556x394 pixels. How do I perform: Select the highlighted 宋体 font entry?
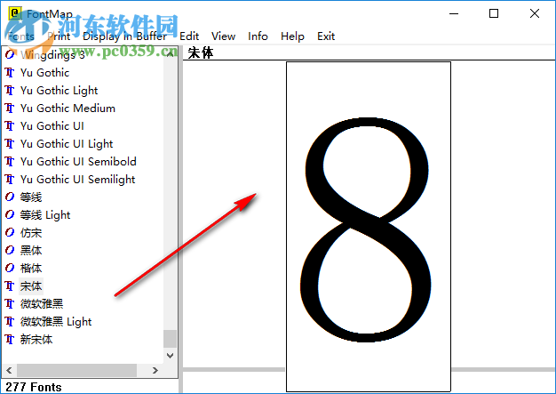point(31,285)
